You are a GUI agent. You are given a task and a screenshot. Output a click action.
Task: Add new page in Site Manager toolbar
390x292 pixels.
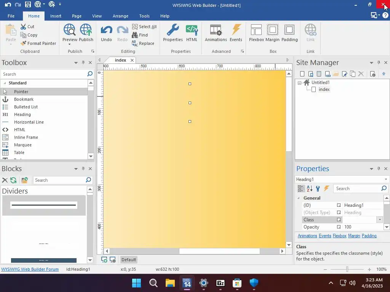click(x=302, y=74)
